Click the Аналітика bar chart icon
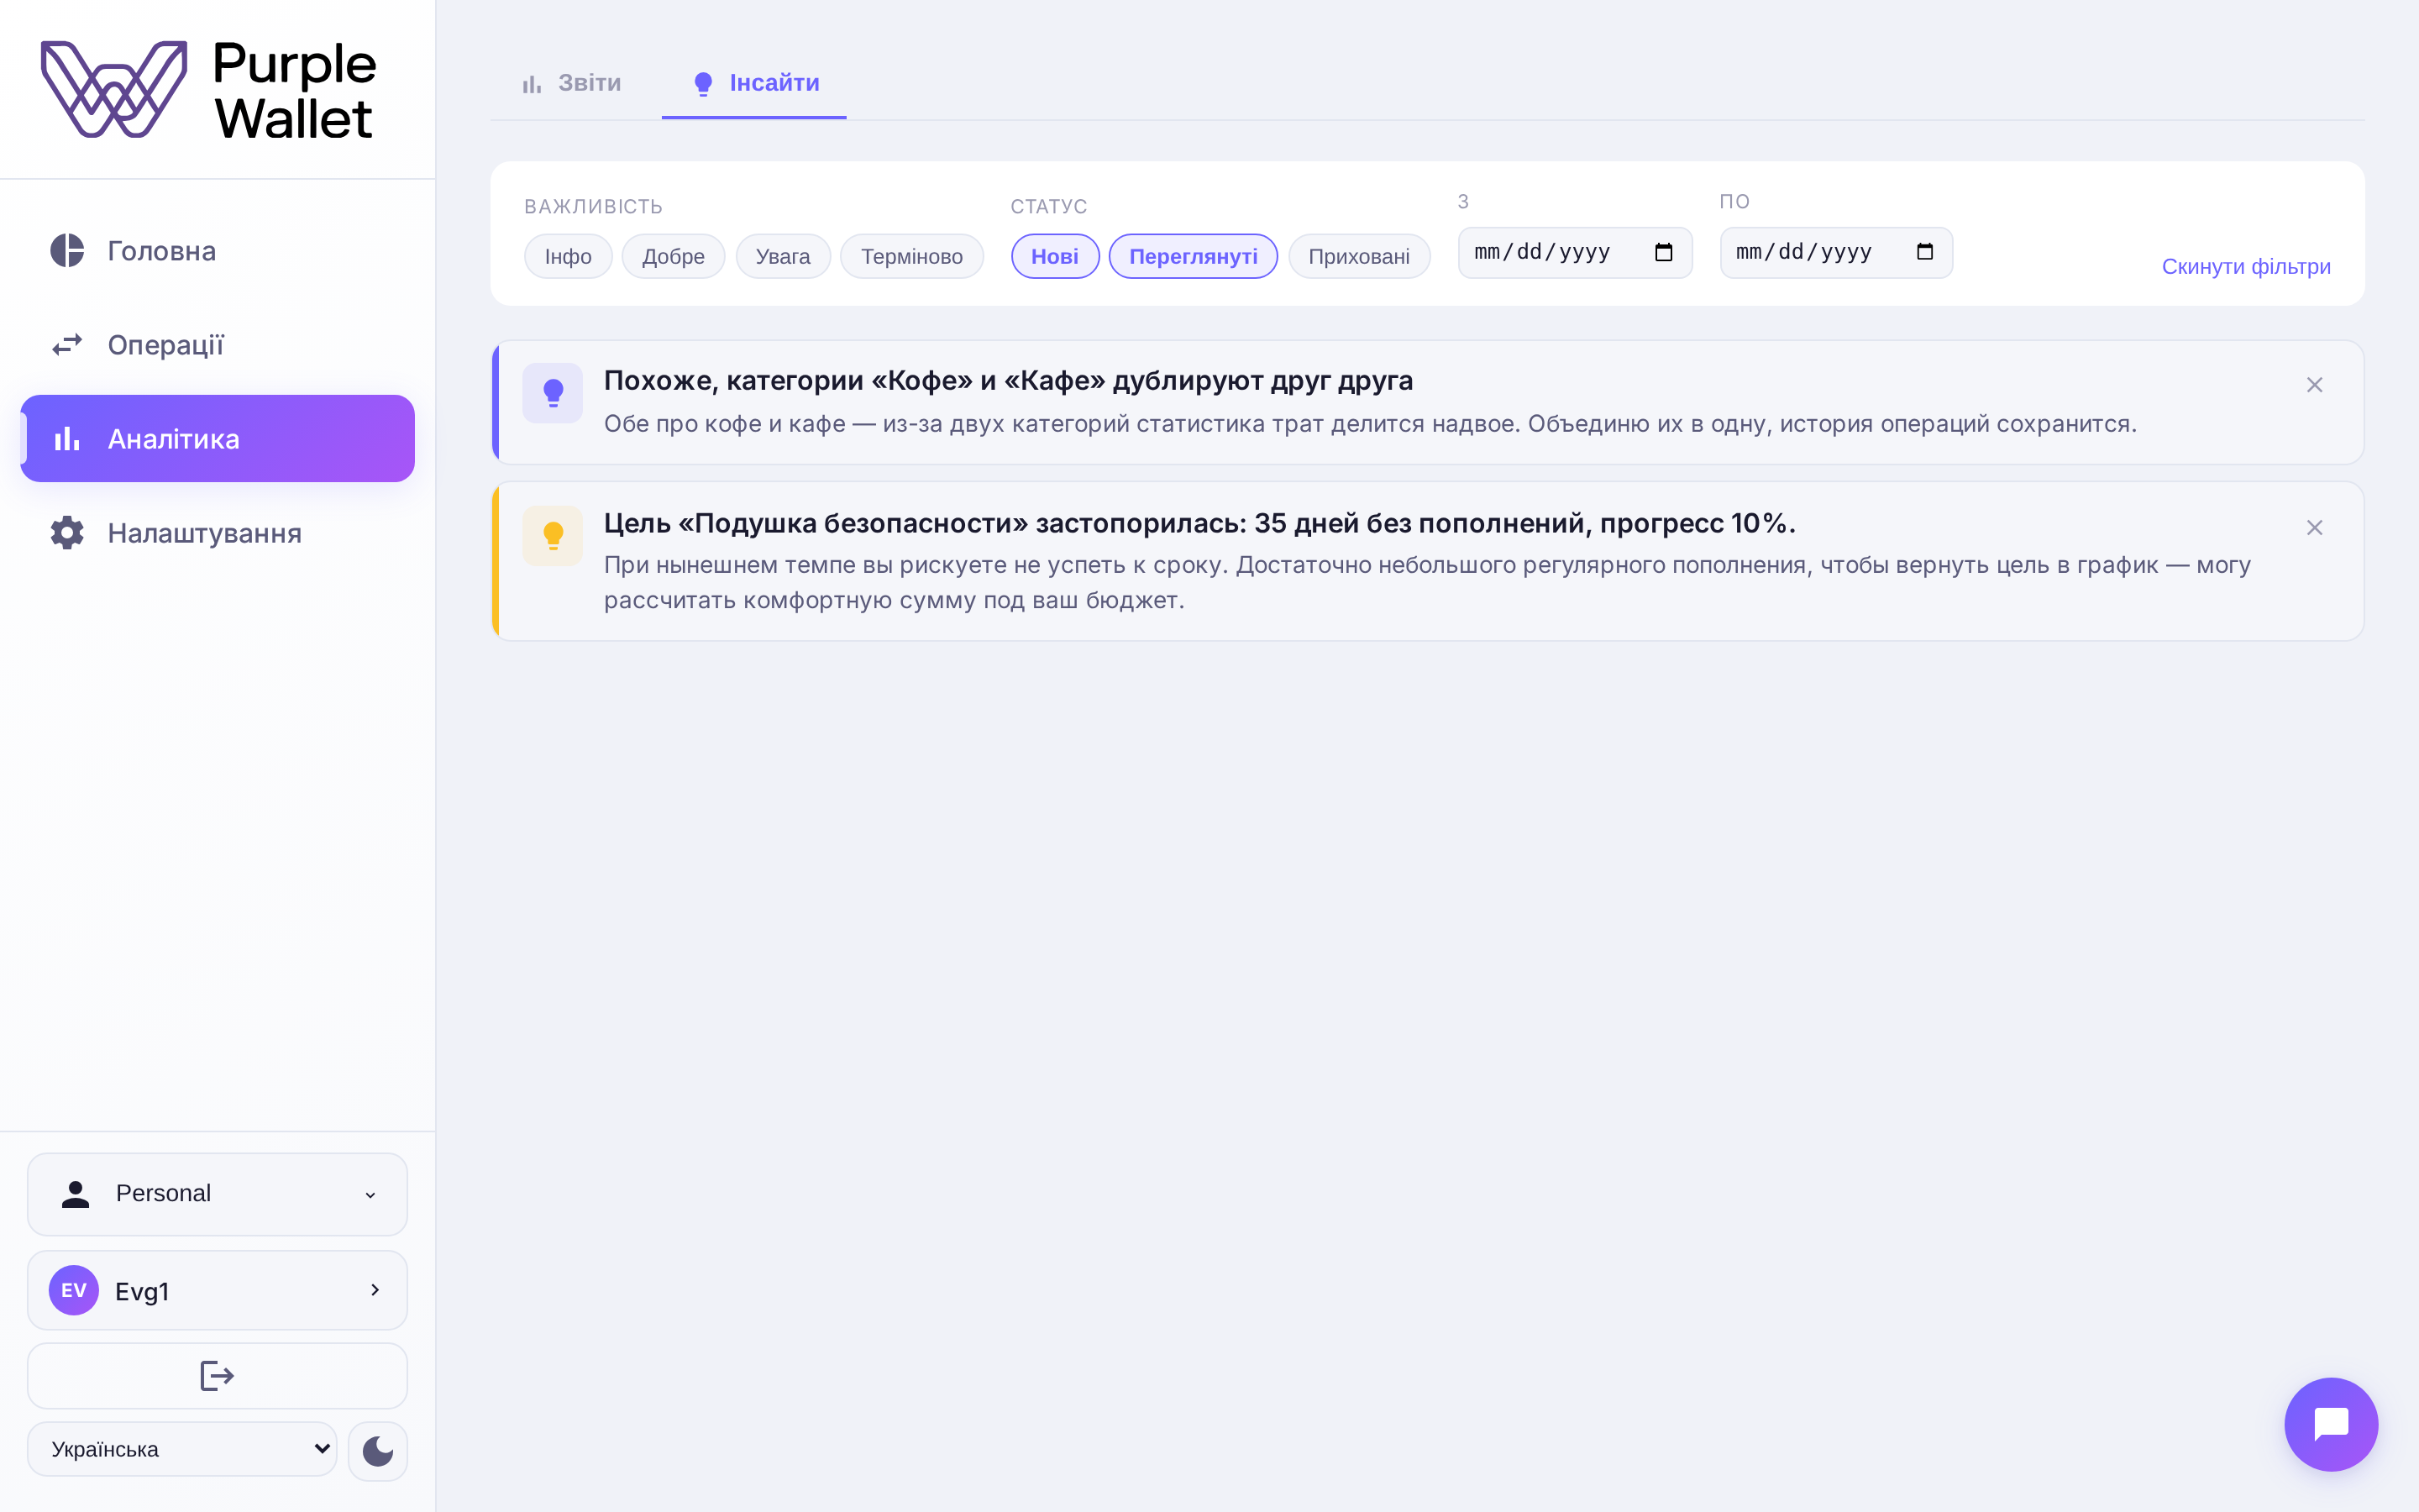The image size is (2419, 1512). click(x=67, y=438)
